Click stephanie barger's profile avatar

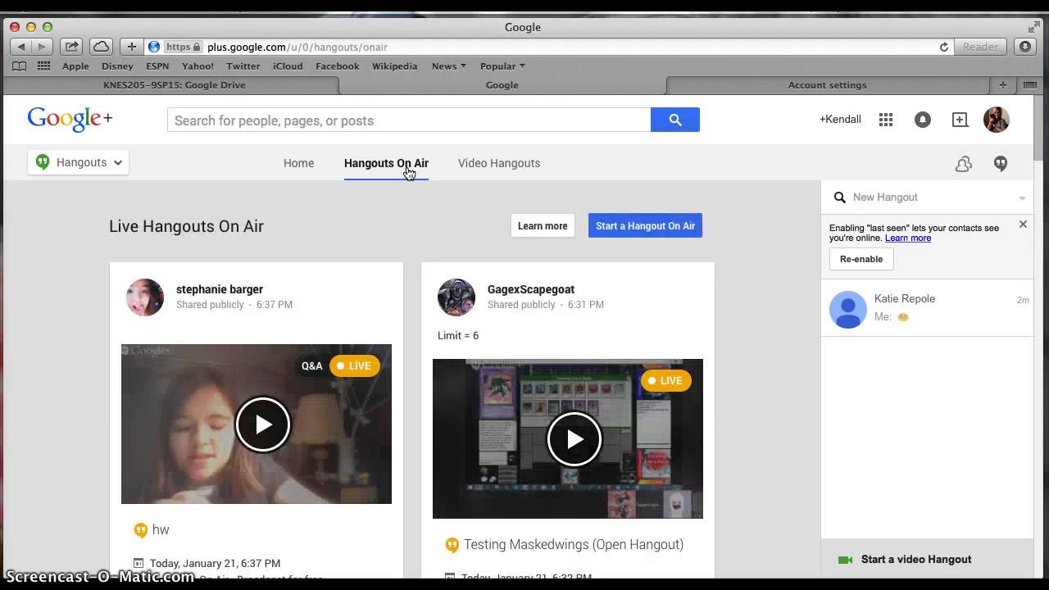tap(145, 297)
